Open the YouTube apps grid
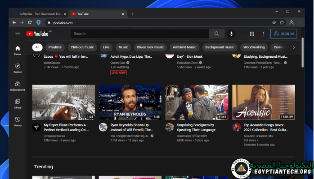 (x=252, y=34)
